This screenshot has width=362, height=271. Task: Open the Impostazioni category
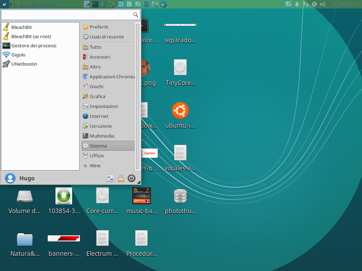tap(108, 107)
